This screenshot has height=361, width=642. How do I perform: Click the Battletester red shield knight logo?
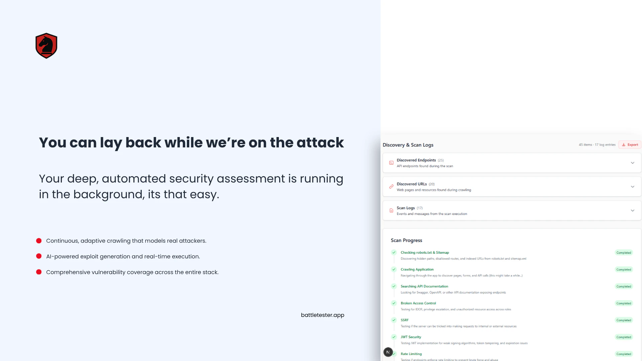46,46
